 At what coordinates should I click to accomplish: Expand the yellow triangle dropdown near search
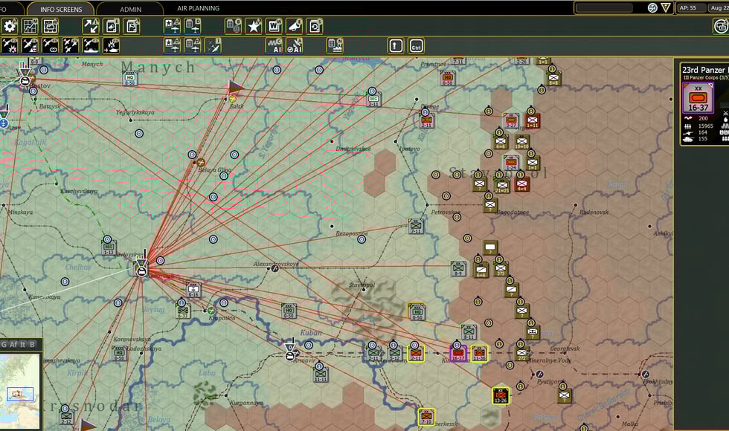pyautogui.click(x=666, y=8)
